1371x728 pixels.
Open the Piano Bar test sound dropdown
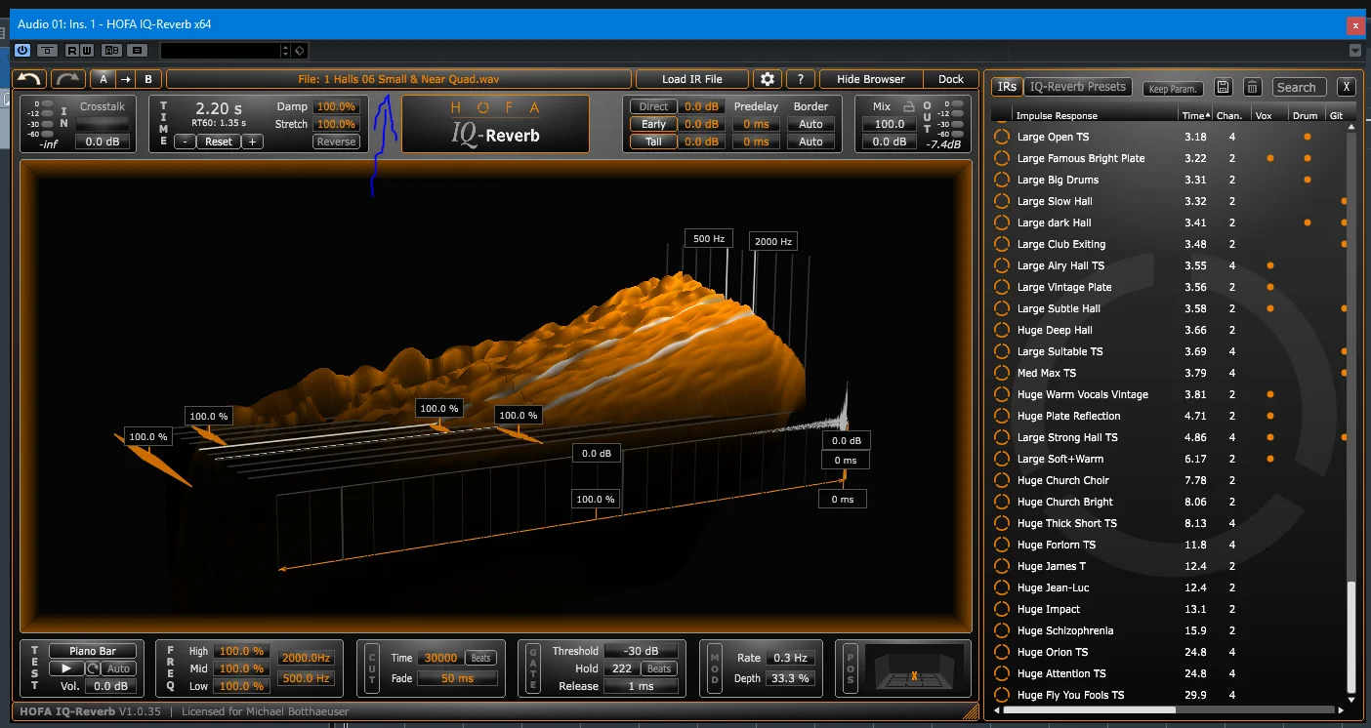[x=93, y=651]
